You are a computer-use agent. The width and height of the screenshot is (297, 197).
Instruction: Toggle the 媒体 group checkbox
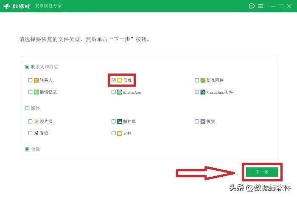pos(27,108)
